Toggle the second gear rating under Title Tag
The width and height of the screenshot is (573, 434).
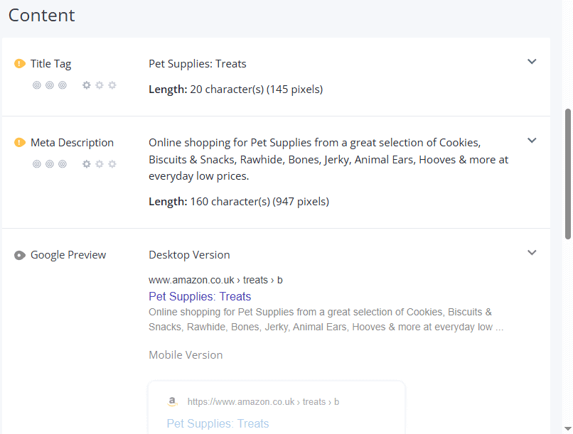pos(99,85)
